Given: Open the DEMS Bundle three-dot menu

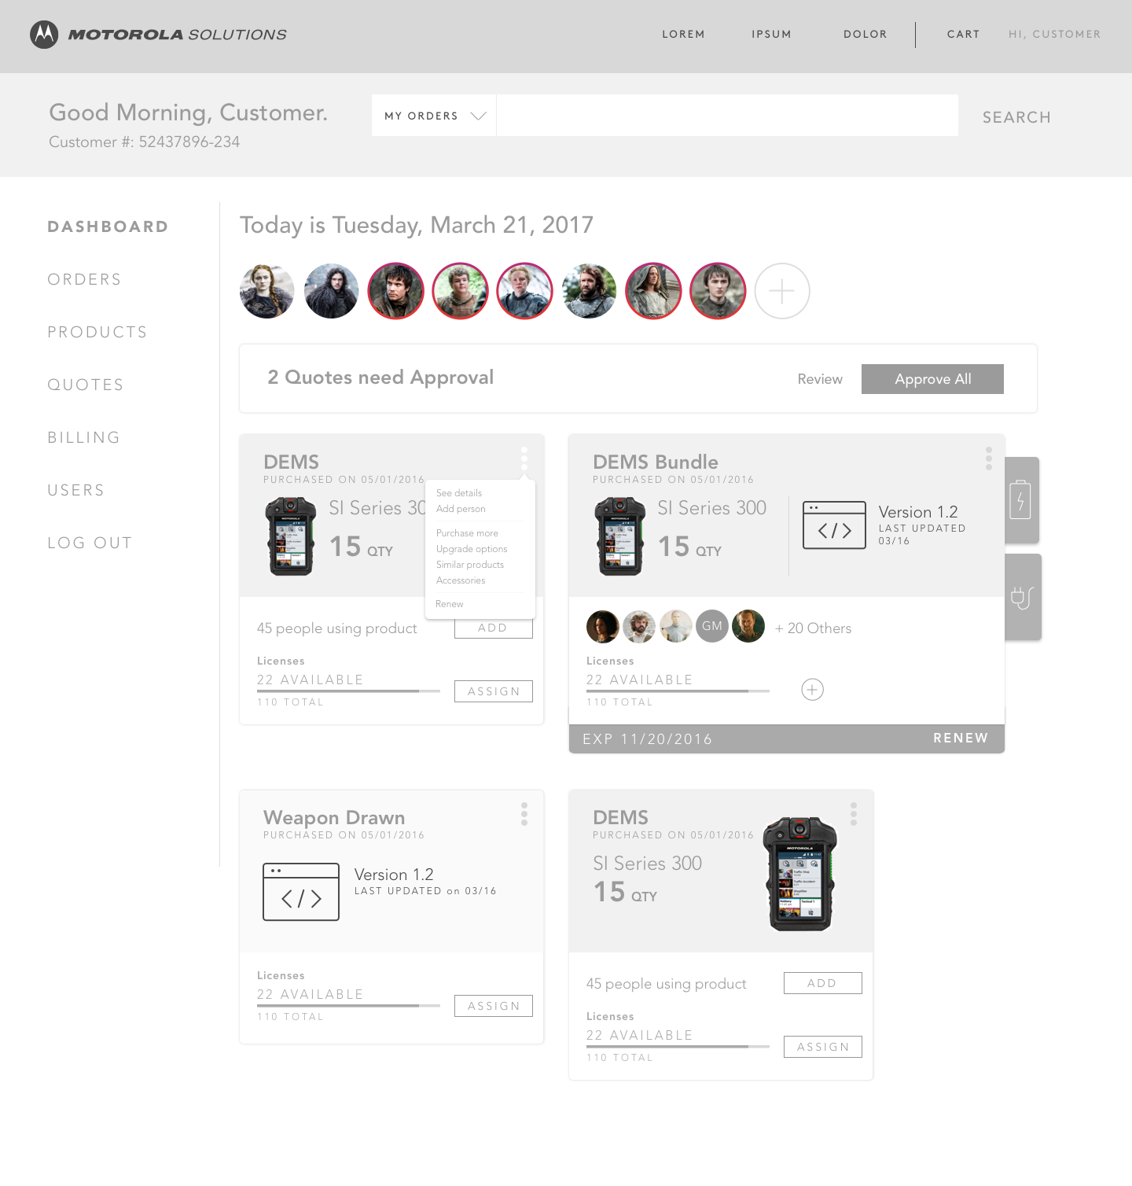Looking at the screenshot, I should click(989, 459).
